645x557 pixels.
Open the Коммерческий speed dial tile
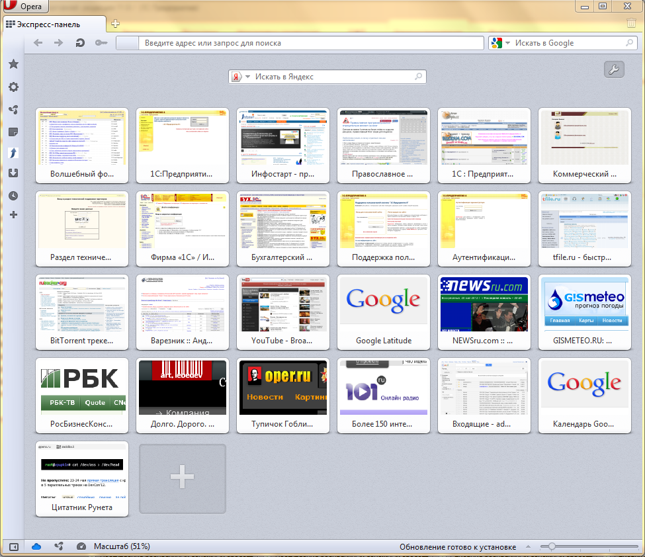click(585, 146)
